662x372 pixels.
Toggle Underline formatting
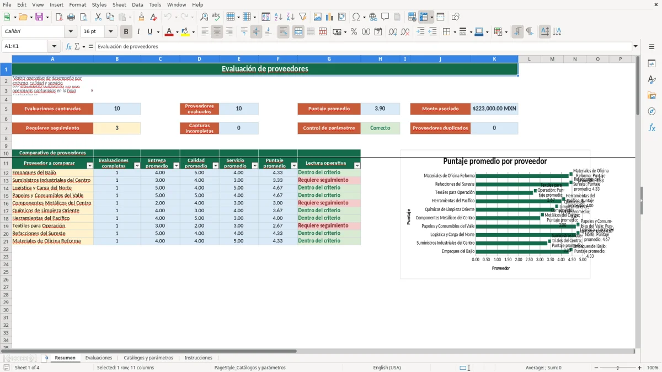tap(150, 32)
